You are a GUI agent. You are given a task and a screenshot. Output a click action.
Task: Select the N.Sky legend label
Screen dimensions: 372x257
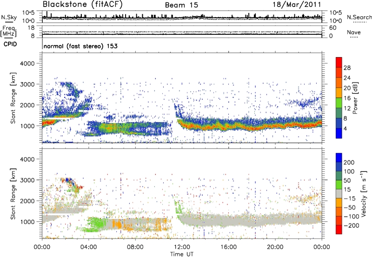[x=9, y=17]
